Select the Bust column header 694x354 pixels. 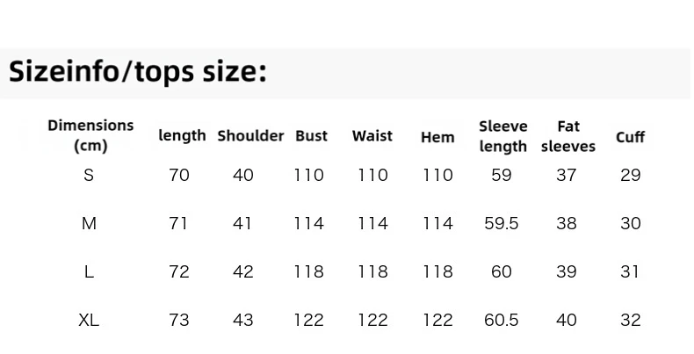(312, 136)
